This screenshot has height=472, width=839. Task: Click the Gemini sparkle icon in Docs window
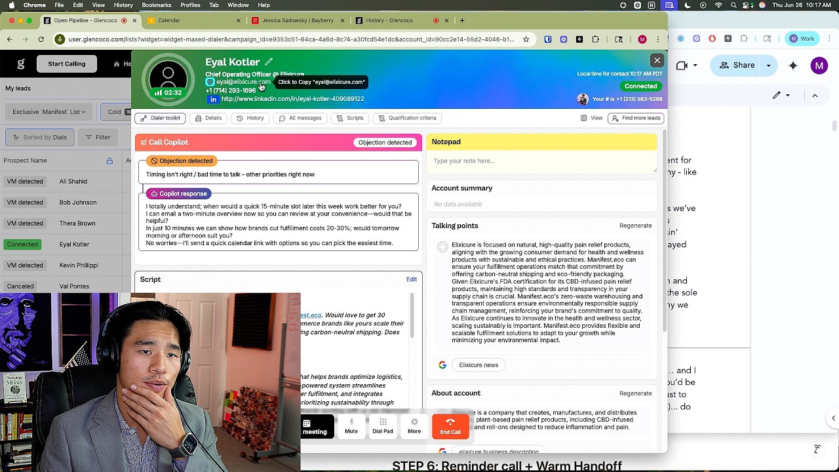click(793, 65)
